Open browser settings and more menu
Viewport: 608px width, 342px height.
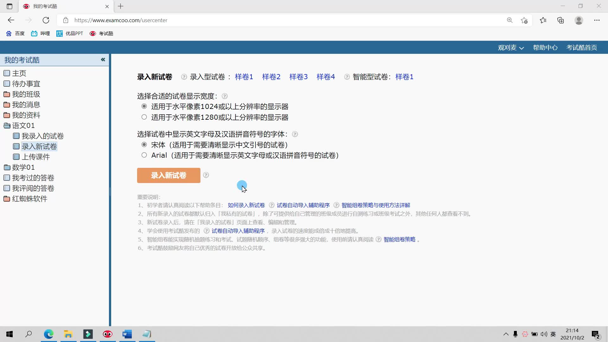[597, 20]
